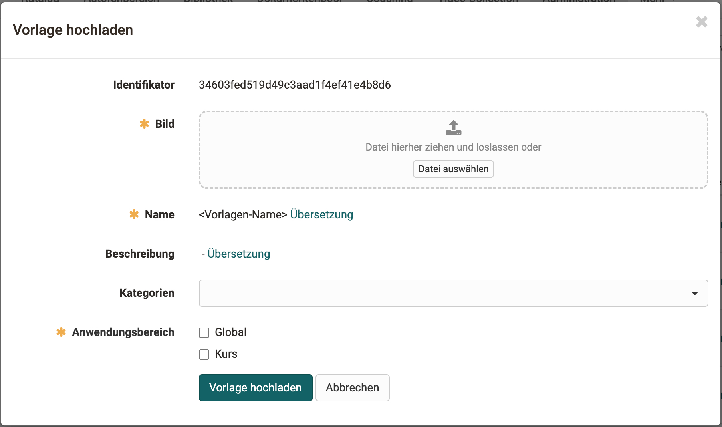Open the Übersetzung link for Beschreibung
The height and width of the screenshot is (427, 722).
tap(238, 254)
